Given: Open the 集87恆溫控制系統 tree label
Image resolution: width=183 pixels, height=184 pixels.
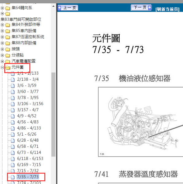Looking at the screenshot, I should click(x=28, y=37).
